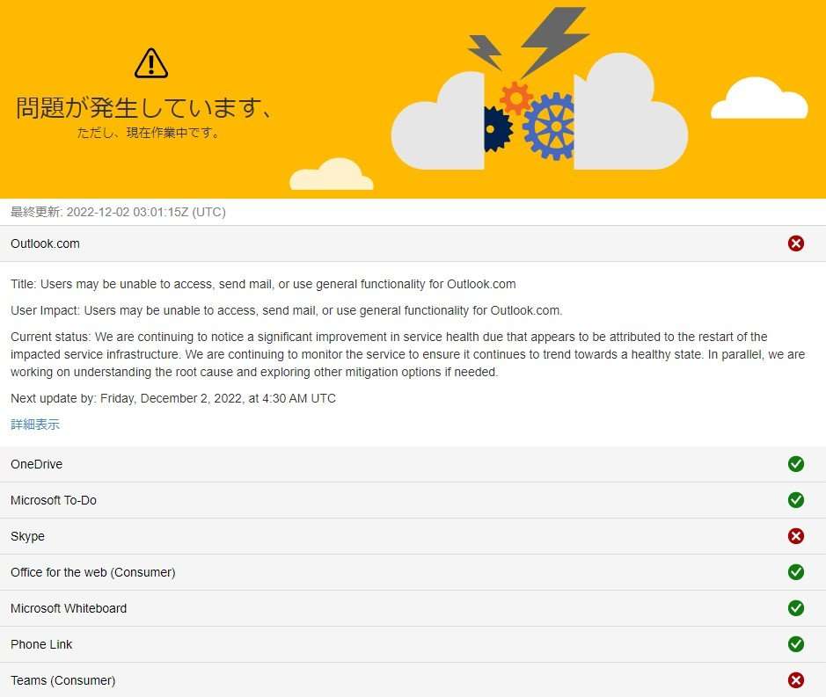
Task: Click the 問題が発生しています heading
Action: pyautogui.click(x=143, y=107)
